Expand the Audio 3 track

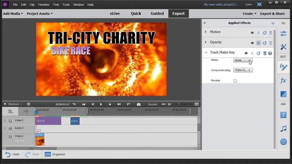(5, 128)
